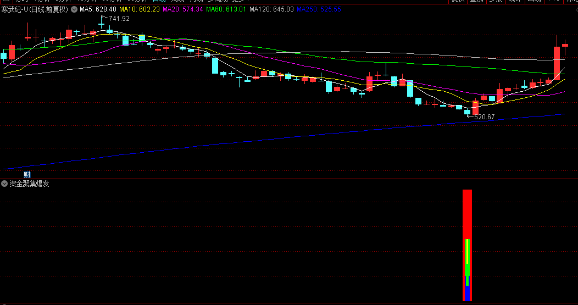This screenshot has height=305, width=578.
Task: Expand the 资金聚集爆发 indicator dropdown arrow
Action: (4, 184)
